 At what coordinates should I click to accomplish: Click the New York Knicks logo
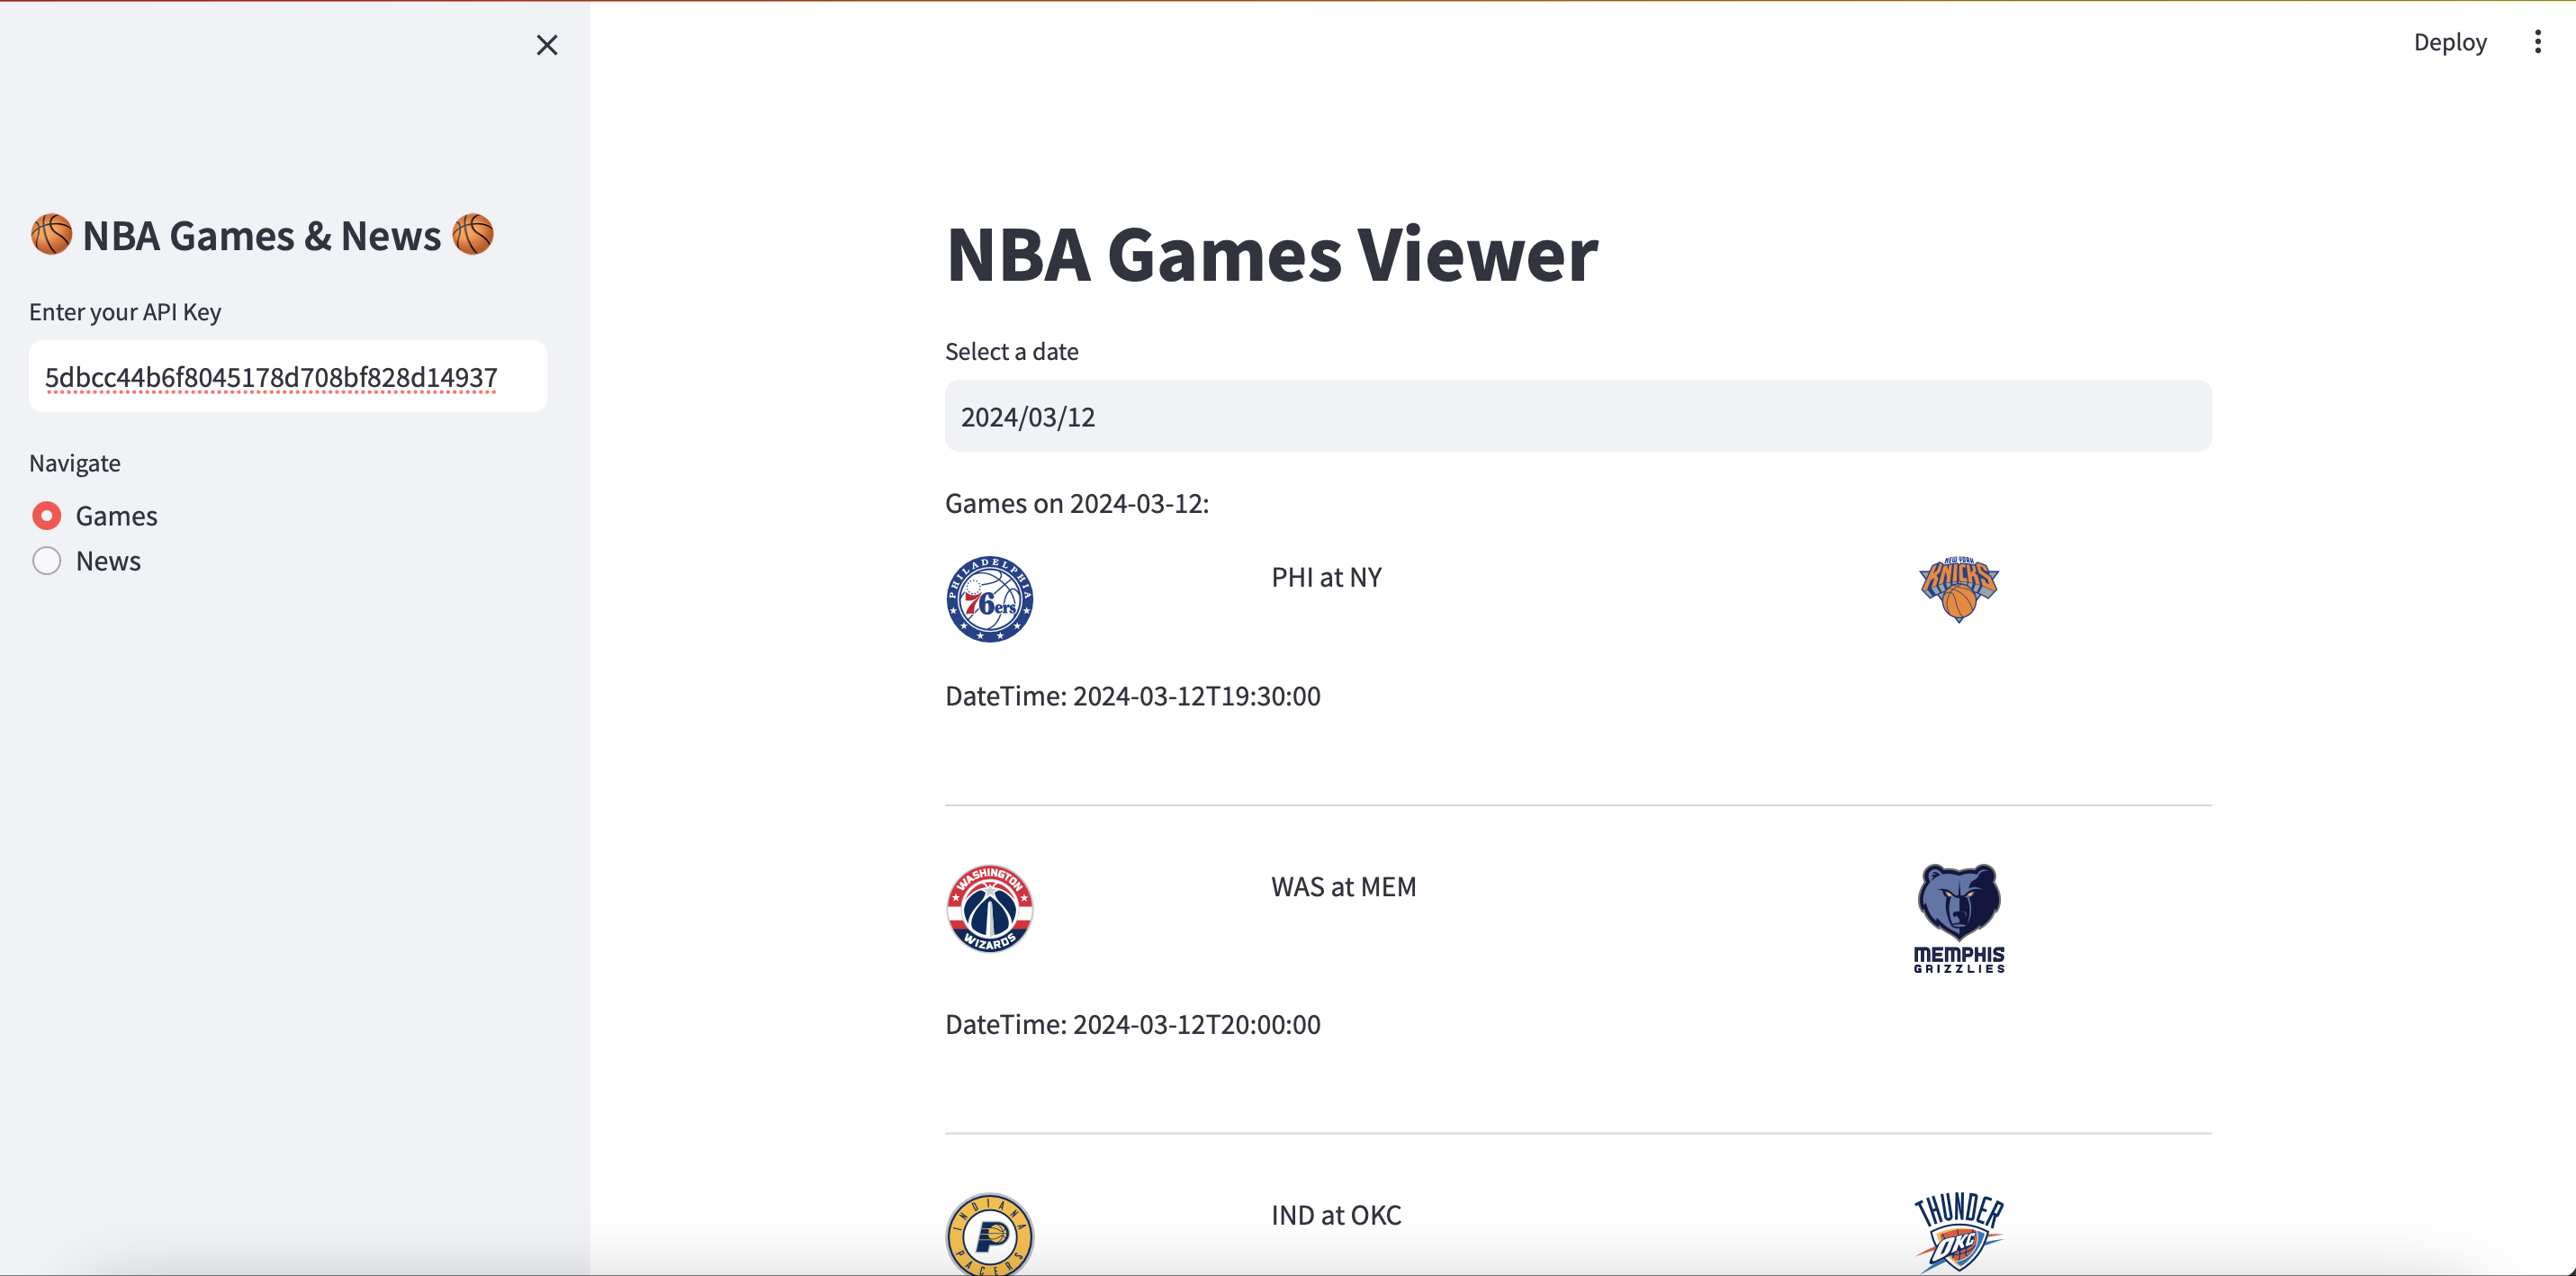click(x=1958, y=588)
